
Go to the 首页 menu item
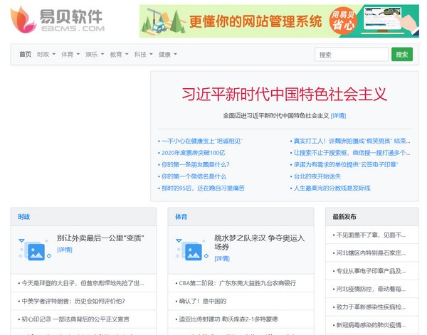point(26,55)
